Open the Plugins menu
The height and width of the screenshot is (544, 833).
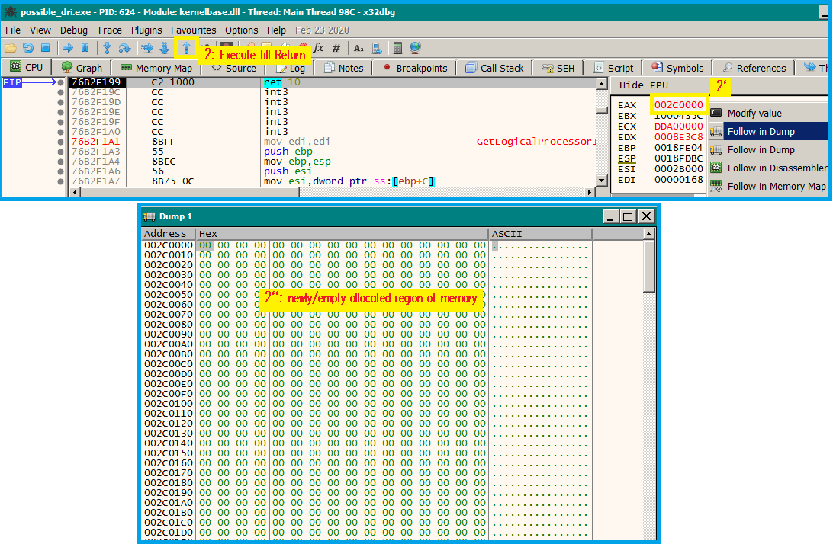click(x=146, y=30)
